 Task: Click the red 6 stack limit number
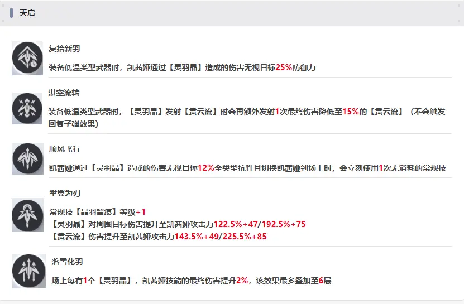pos(321,281)
